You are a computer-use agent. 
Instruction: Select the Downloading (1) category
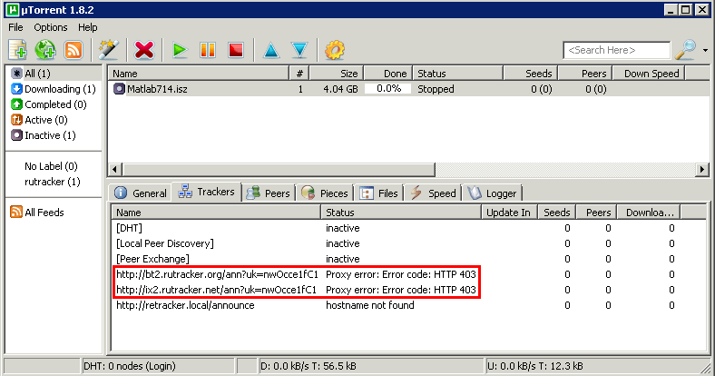tap(54, 89)
